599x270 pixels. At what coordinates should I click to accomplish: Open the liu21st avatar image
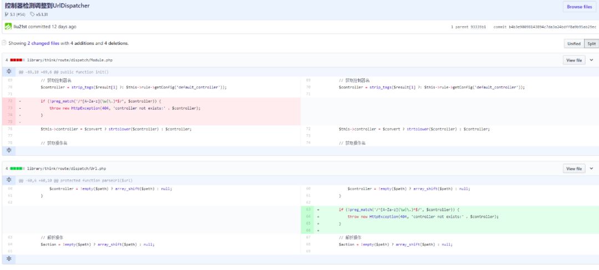(8, 27)
